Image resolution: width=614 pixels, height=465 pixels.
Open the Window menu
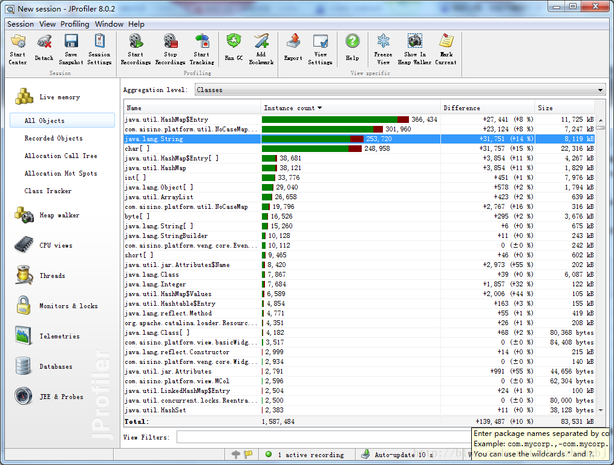pyautogui.click(x=109, y=24)
